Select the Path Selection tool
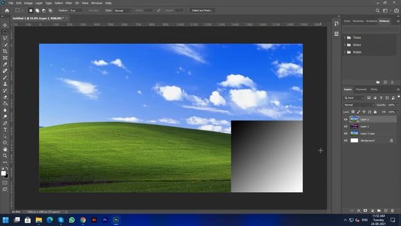The height and width of the screenshot is (226, 401). coord(5,136)
